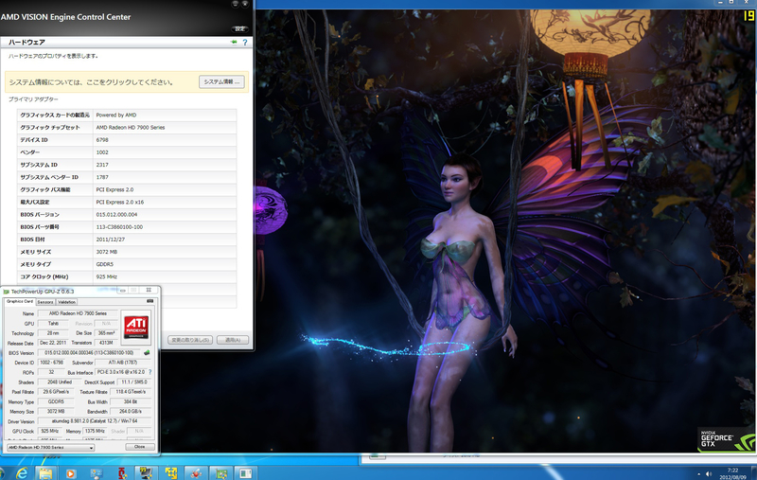Click GPU-Z Name field AMD Radeon HD 7900

78,313
